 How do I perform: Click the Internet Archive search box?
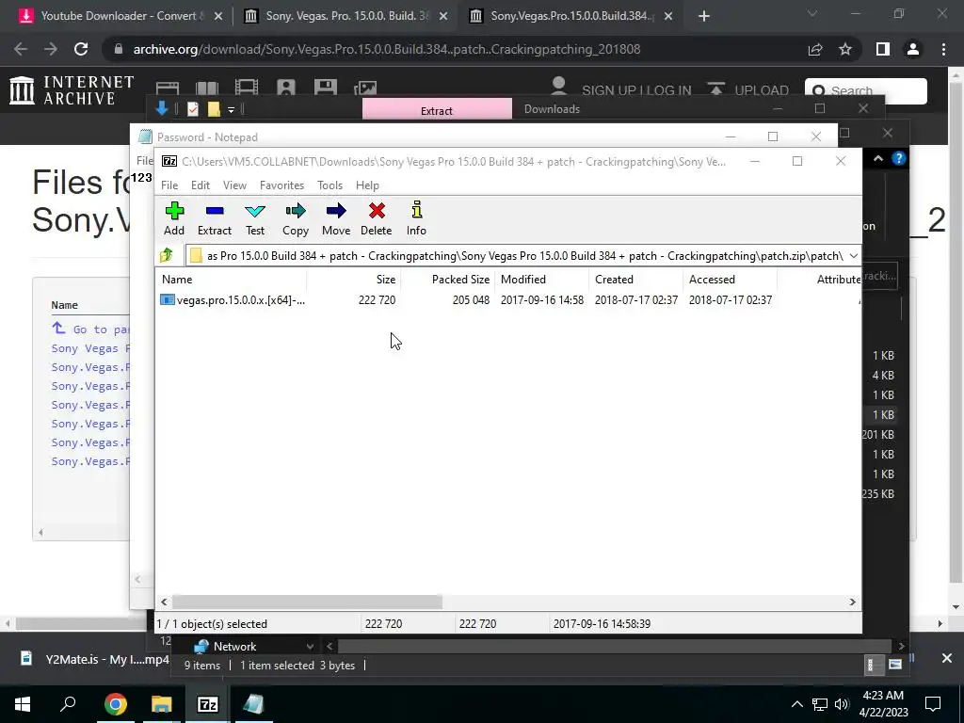coord(866,91)
